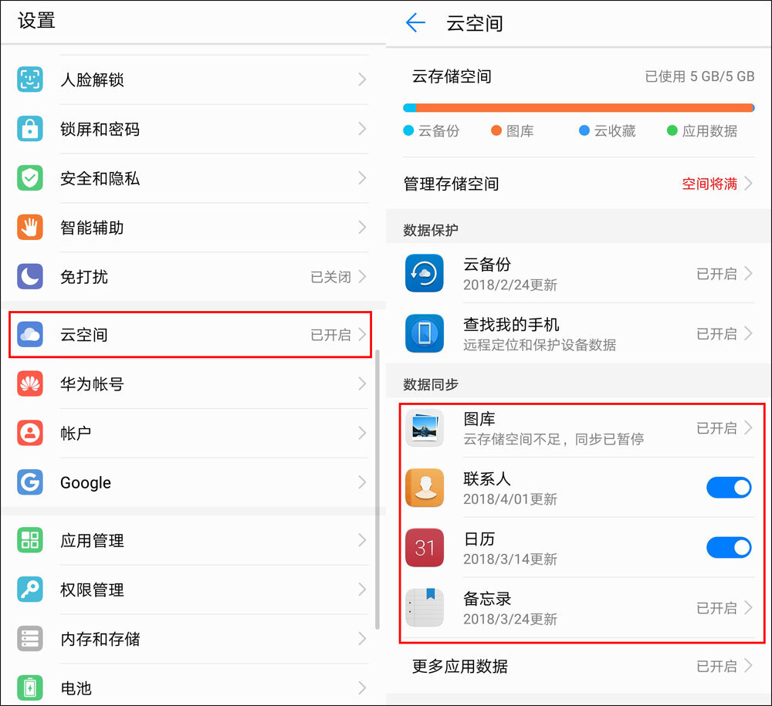Disable the 日历 sync toggle

(729, 548)
